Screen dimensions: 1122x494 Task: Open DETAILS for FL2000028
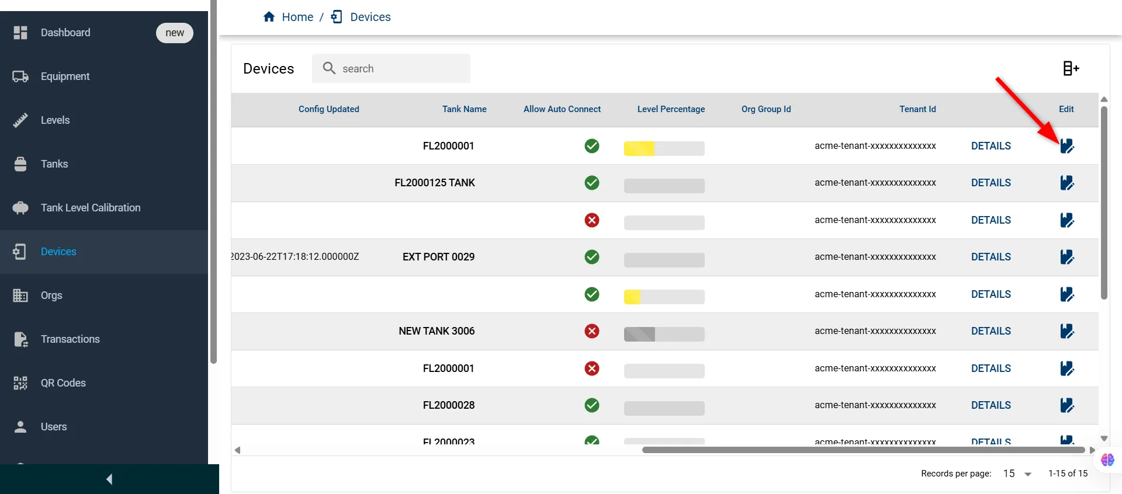click(991, 405)
